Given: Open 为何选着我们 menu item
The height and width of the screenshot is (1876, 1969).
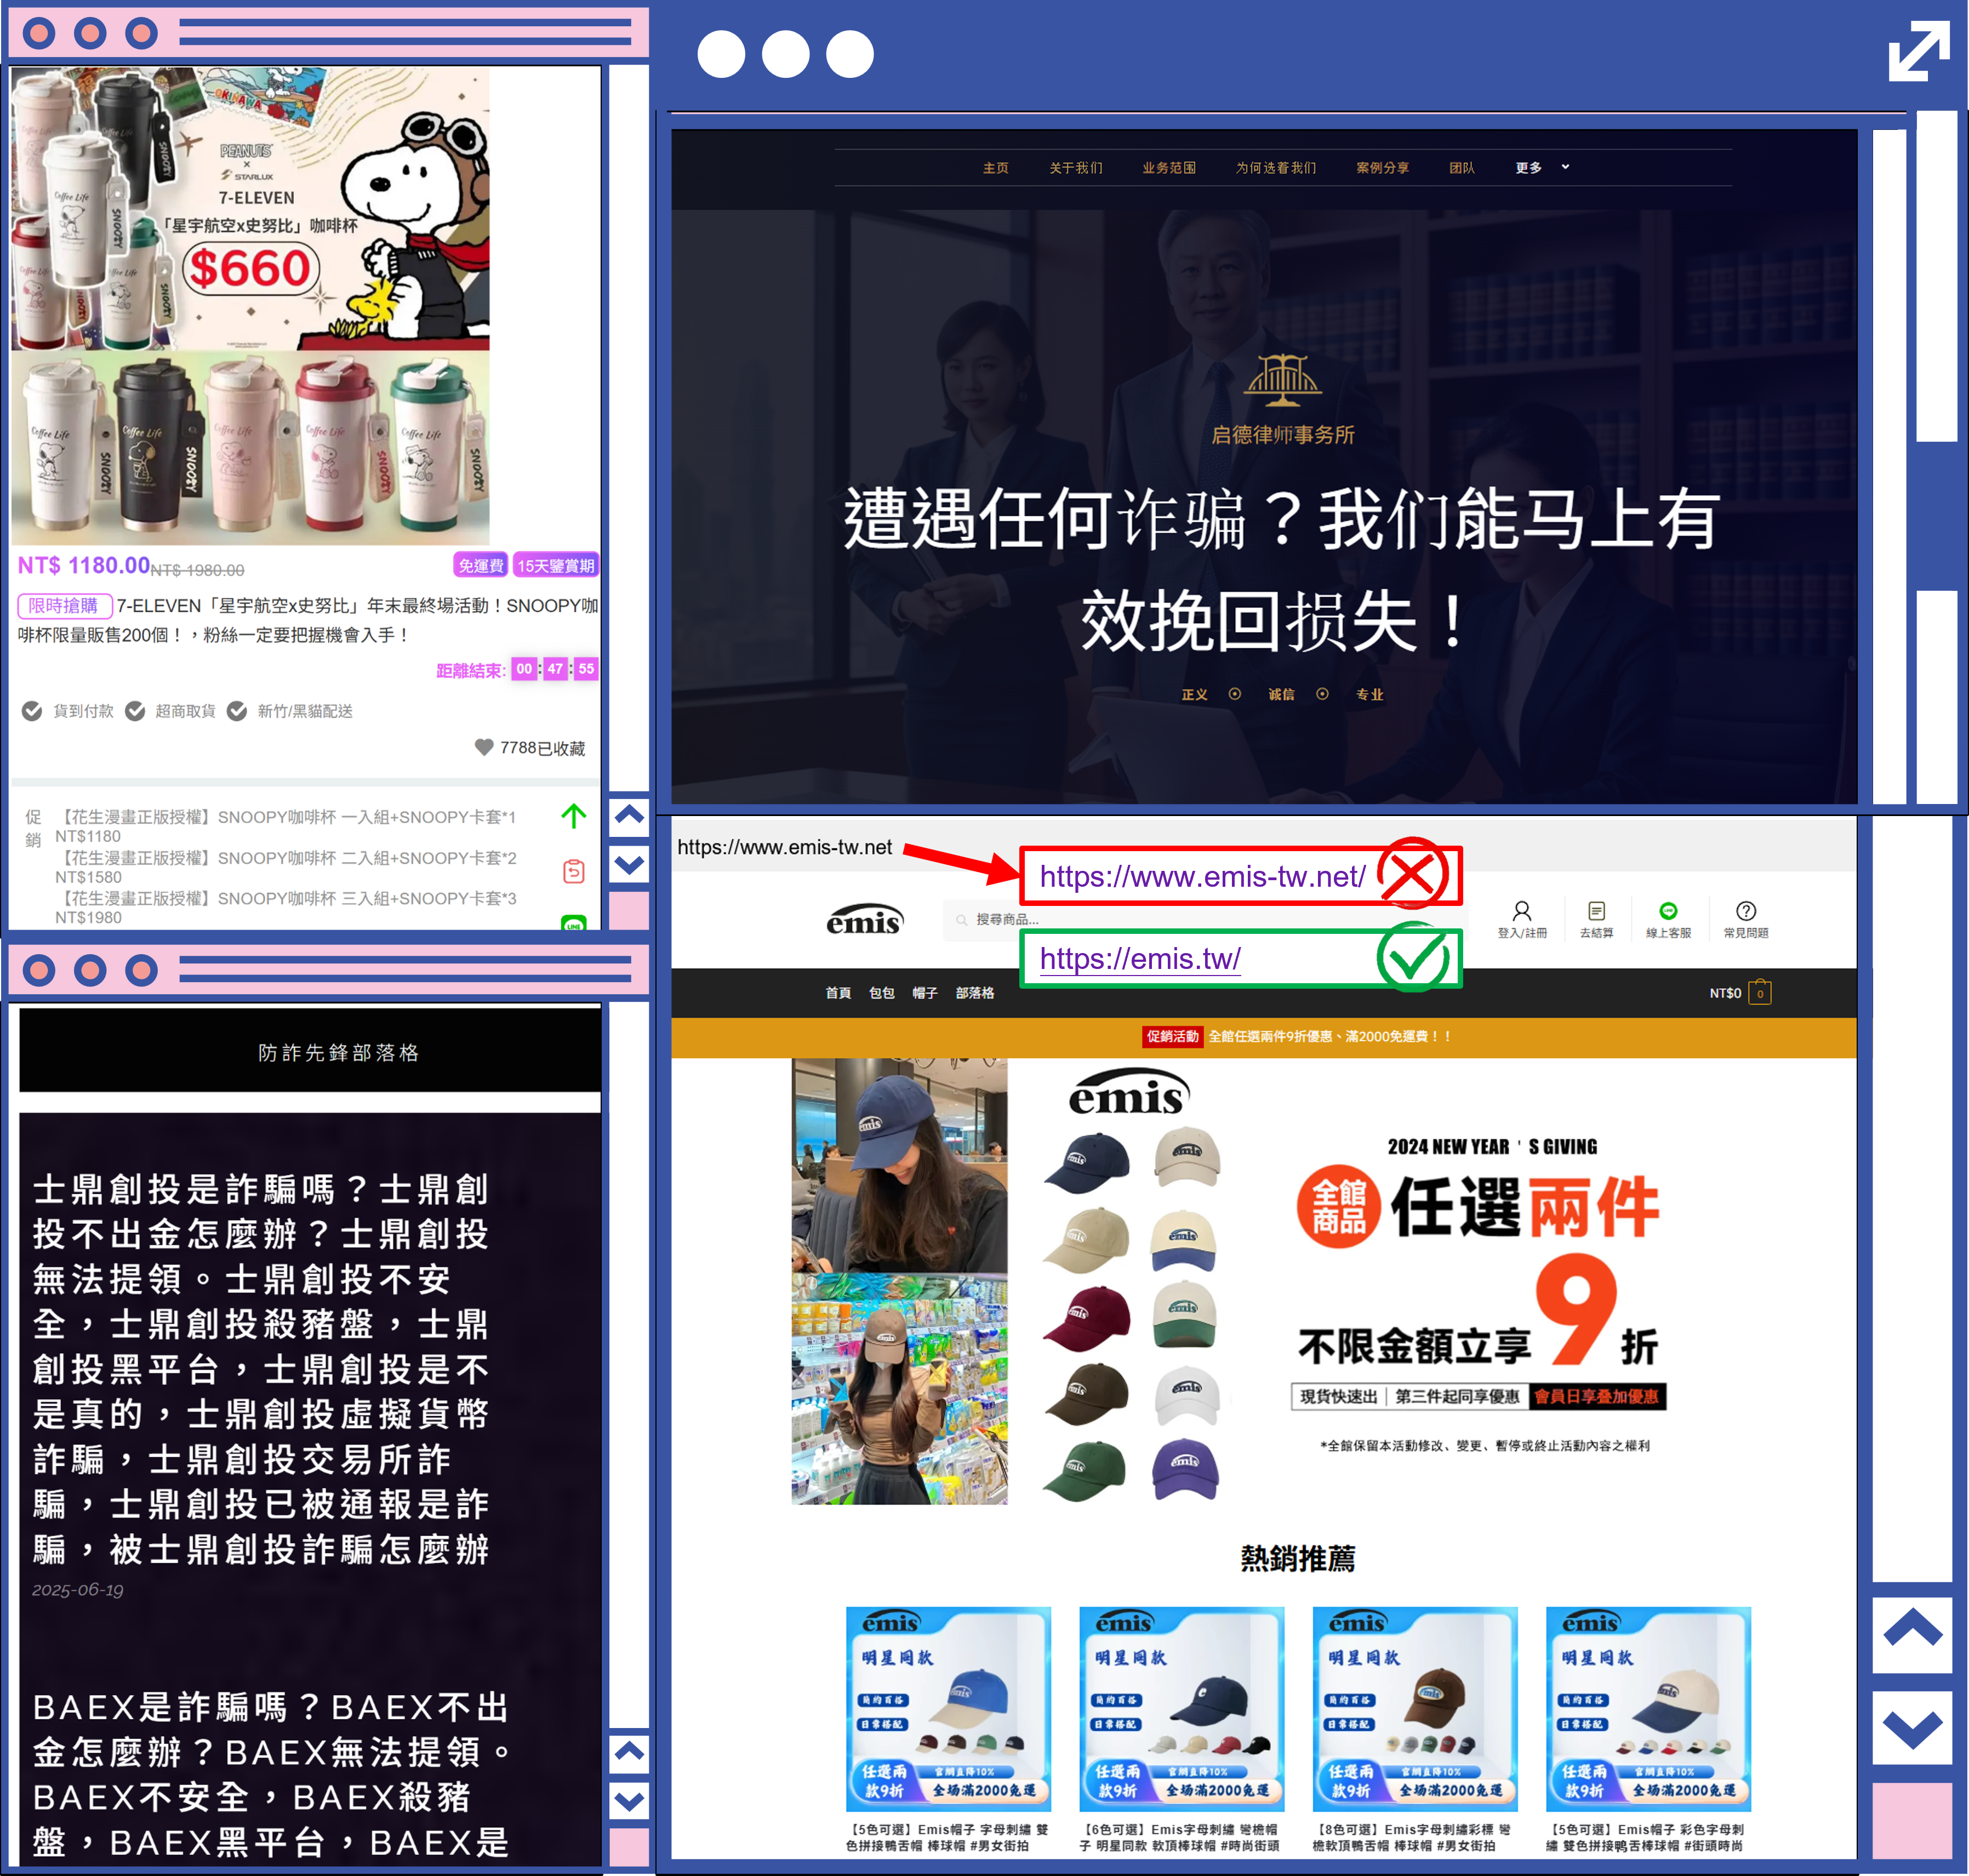Looking at the screenshot, I should (x=1275, y=167).
